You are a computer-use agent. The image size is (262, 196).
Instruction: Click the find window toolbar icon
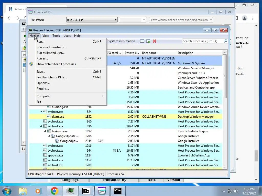coord(142,41)
